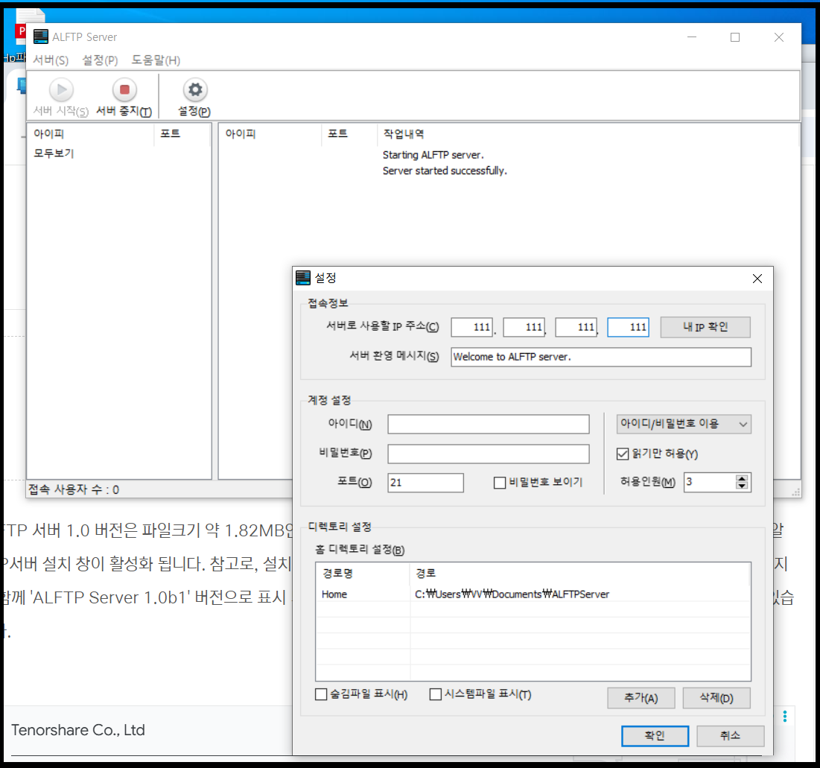Focus the fourth IP address octet field

tap(628, 327)
